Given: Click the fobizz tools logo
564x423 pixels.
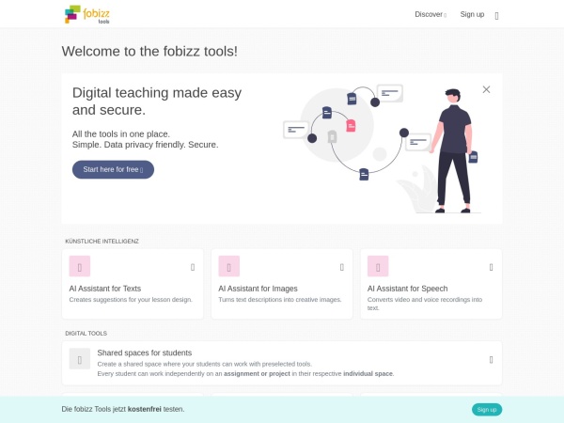Looking at the screenshot, I should (86, 14).
